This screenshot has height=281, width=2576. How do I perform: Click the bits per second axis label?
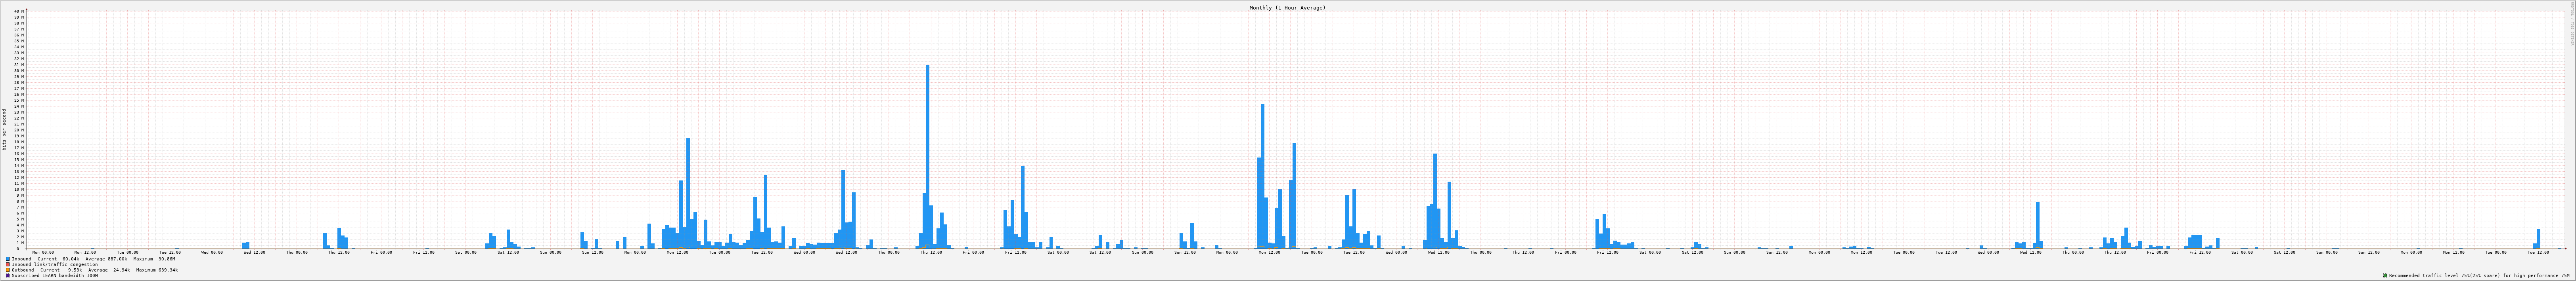click(x=4, y=129)
